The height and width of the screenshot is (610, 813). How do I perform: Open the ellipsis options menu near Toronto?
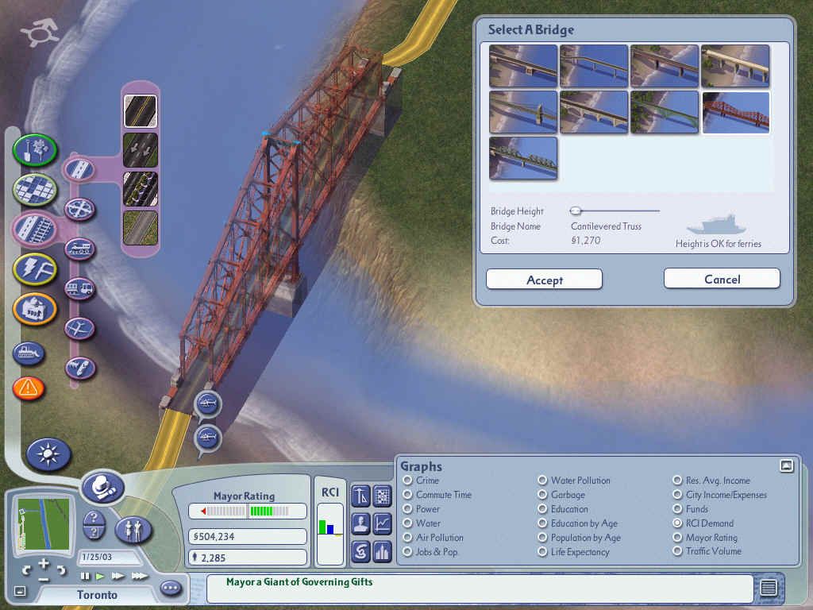(x=171, y=586)
